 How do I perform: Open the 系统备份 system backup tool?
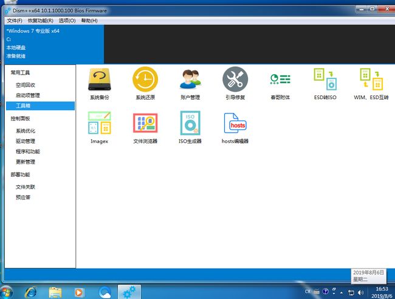pyautogui.click(x=100, y=83)
